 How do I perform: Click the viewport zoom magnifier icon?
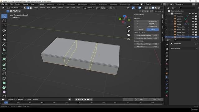(x=128, y=27)
